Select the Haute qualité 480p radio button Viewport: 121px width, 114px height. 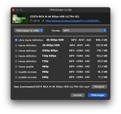(x=16, y=67)
